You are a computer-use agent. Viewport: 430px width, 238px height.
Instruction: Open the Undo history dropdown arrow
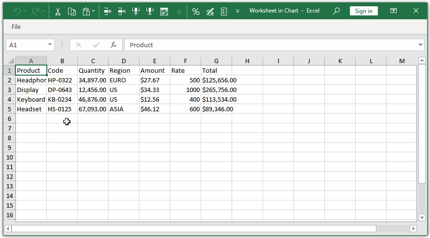point(25,11)
